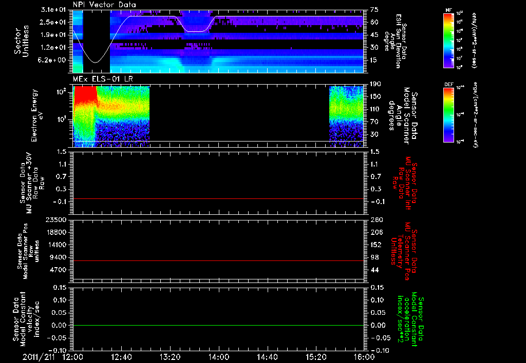Screen dimensions: 526x363
Task: Click the '150' scanner angle tick value
Action: [375, 96]
